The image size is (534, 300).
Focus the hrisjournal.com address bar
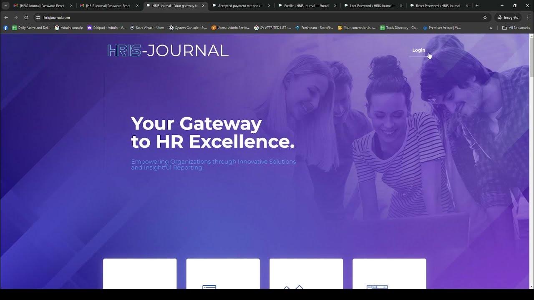coord(259,17)
